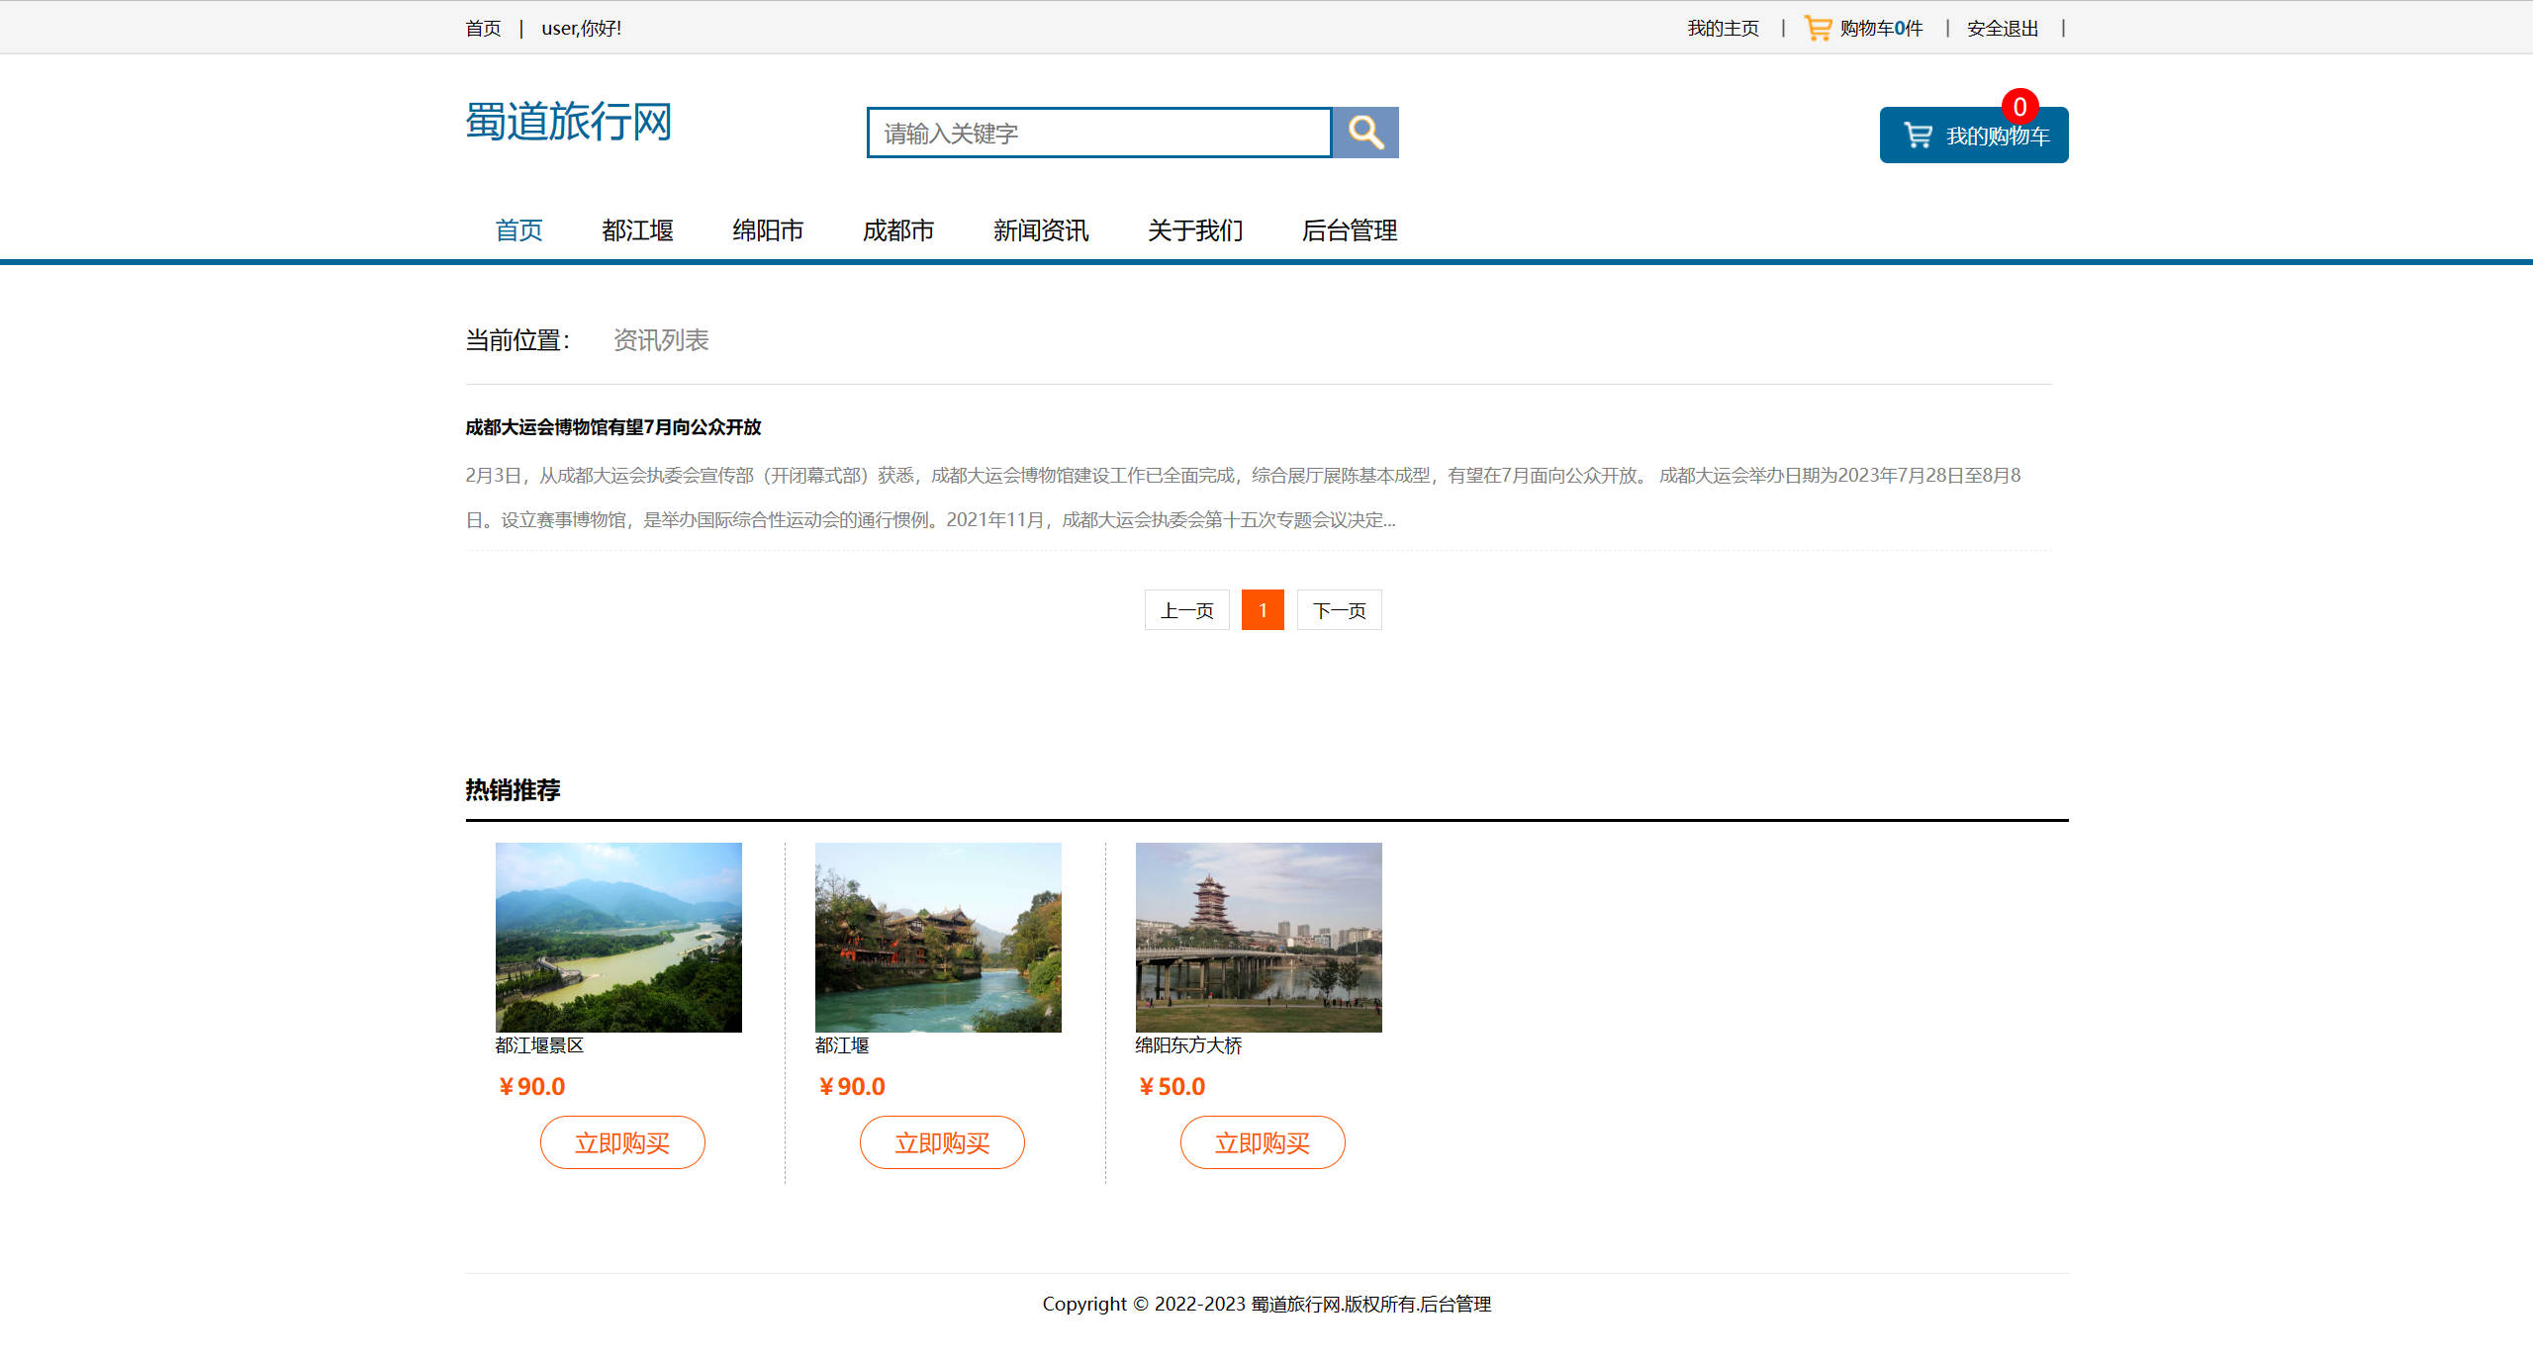Click 安全退出 to log out
2533x1359 pixels.
coord(2001,27)
